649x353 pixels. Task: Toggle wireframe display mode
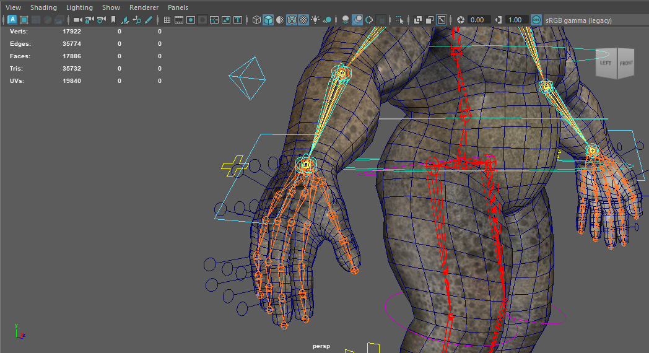point(256,20)
